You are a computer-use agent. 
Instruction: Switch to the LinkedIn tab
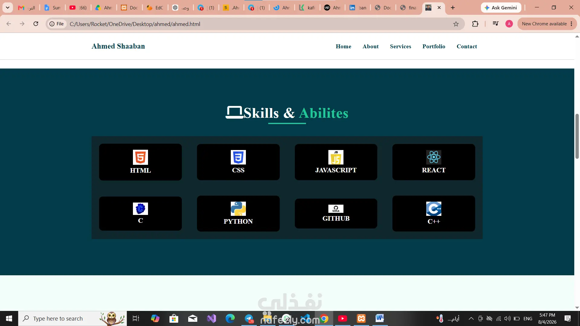pyautogui.click(x=358, y=8)
